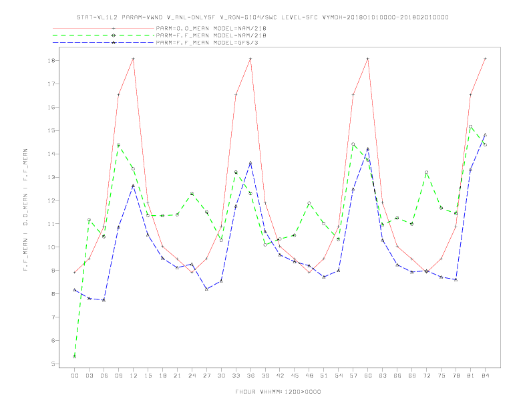Click x-axis tick label 57

(353, 376)
